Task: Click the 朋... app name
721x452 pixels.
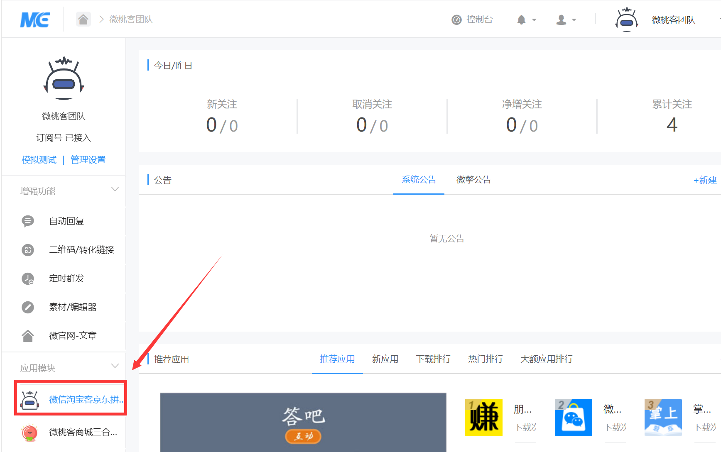Action: point(523,409)
